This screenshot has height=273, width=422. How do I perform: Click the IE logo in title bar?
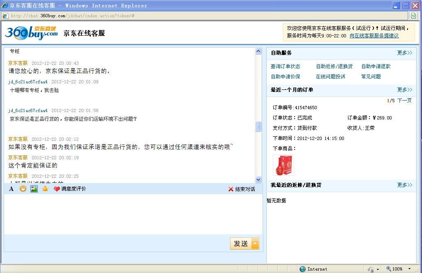click(x=5, y=5)
